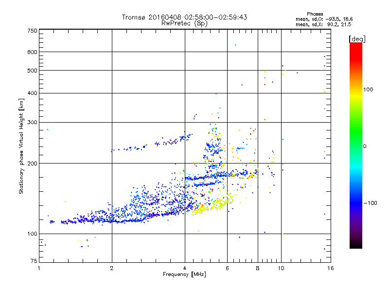Click the x-axis tick label '16'
The image size is (389, 292).
point(331,268)
